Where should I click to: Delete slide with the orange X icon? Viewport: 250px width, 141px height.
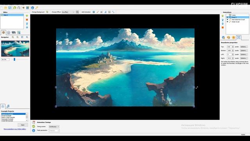(27, 20)
